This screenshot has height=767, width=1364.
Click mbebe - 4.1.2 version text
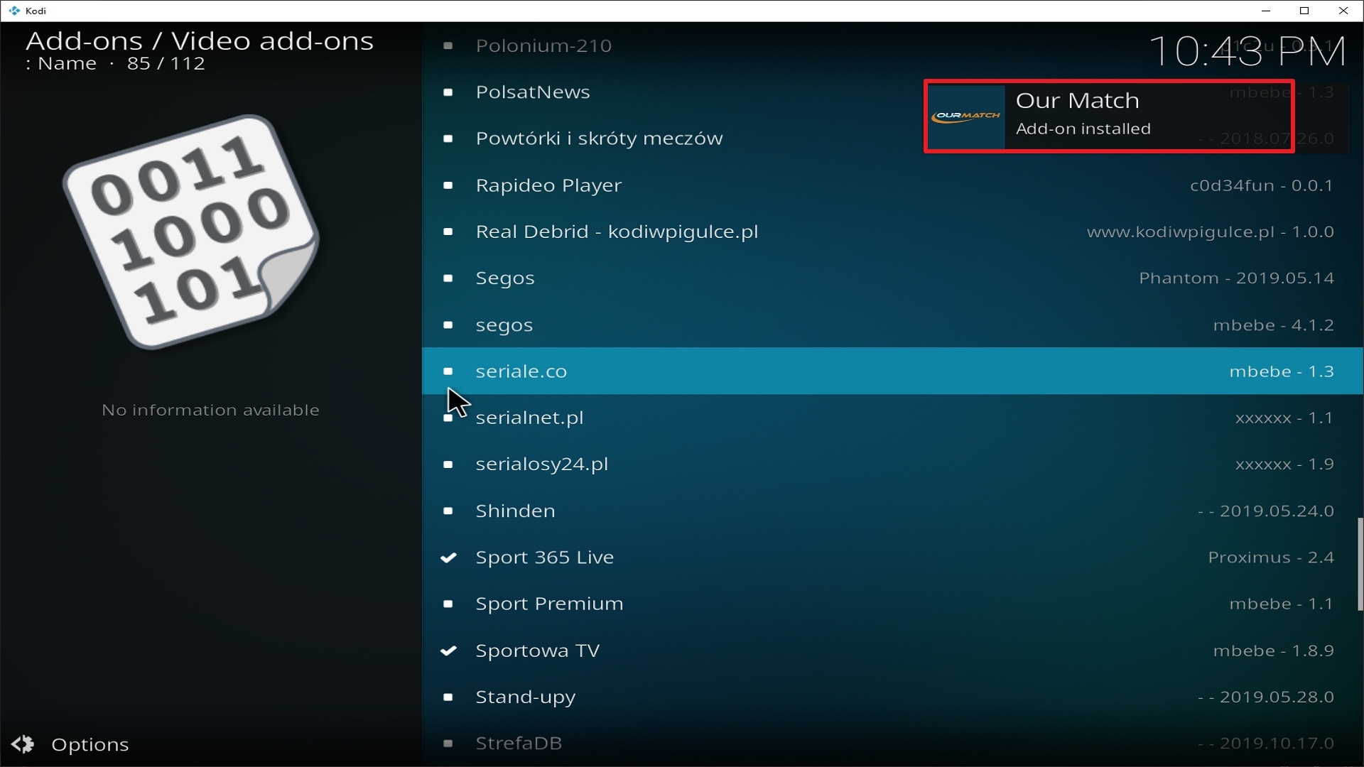(1273, 325)
